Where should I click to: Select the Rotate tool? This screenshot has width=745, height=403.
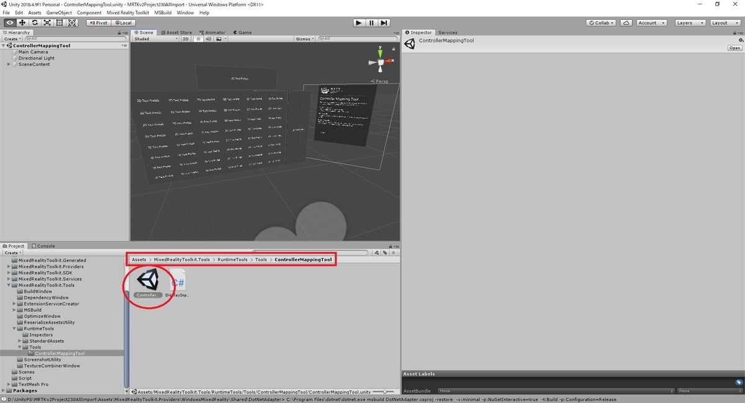click(35, 23)
